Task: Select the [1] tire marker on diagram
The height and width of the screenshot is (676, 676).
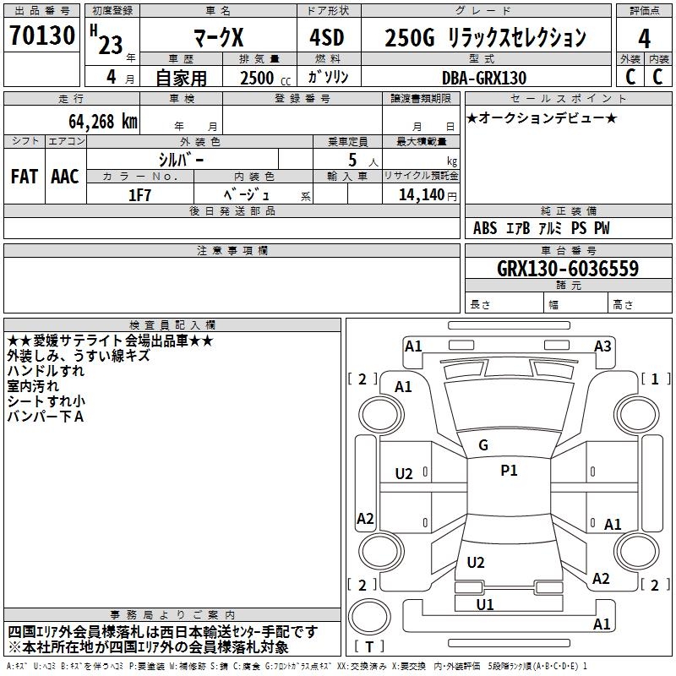Action: click(x=654, y=379)
